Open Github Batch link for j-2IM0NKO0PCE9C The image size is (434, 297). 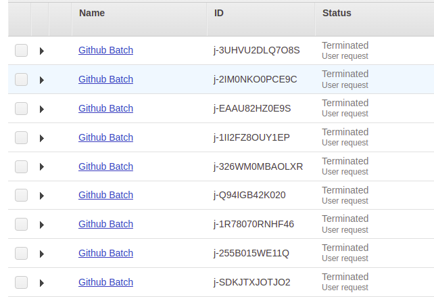[105, 79]
